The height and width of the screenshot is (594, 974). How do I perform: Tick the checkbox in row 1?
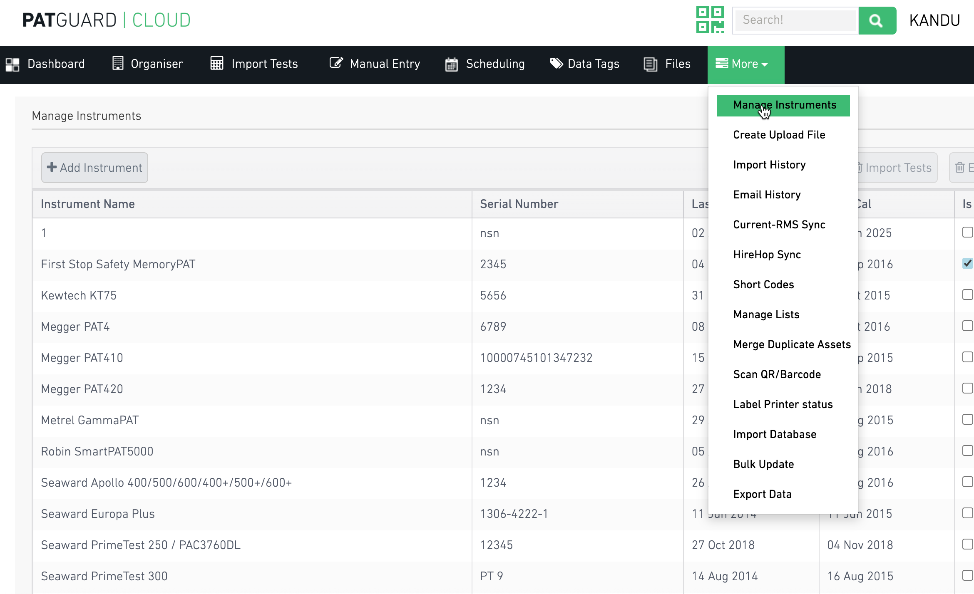click(x=967, y=232)
